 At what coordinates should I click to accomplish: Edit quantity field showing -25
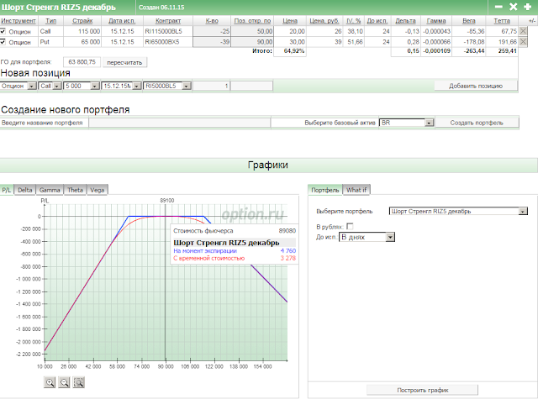[212, 31]
